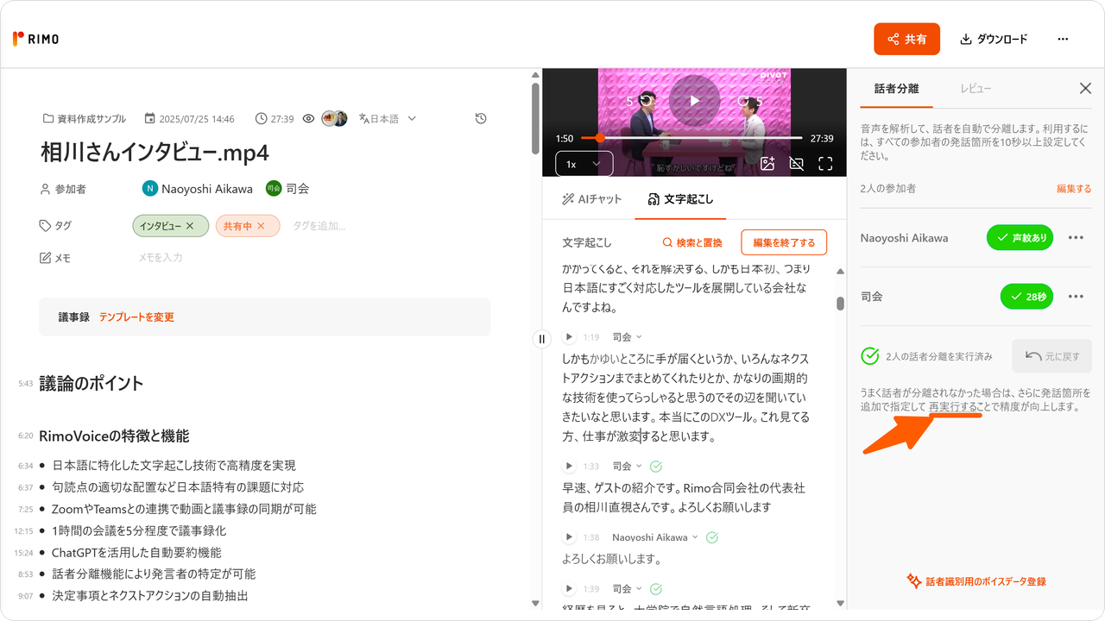Image resolution: width=1105 pixels, height=621 pixels.
Task: Click the add image capture icon in video
Action: click(x=767, y=163)
